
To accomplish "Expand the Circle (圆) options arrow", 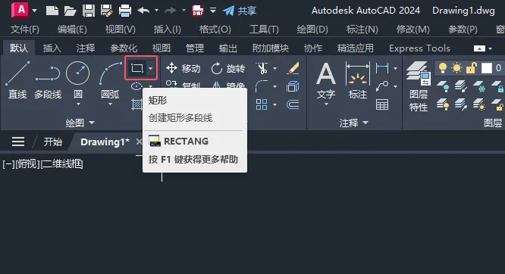I will [x=78, y=104].
